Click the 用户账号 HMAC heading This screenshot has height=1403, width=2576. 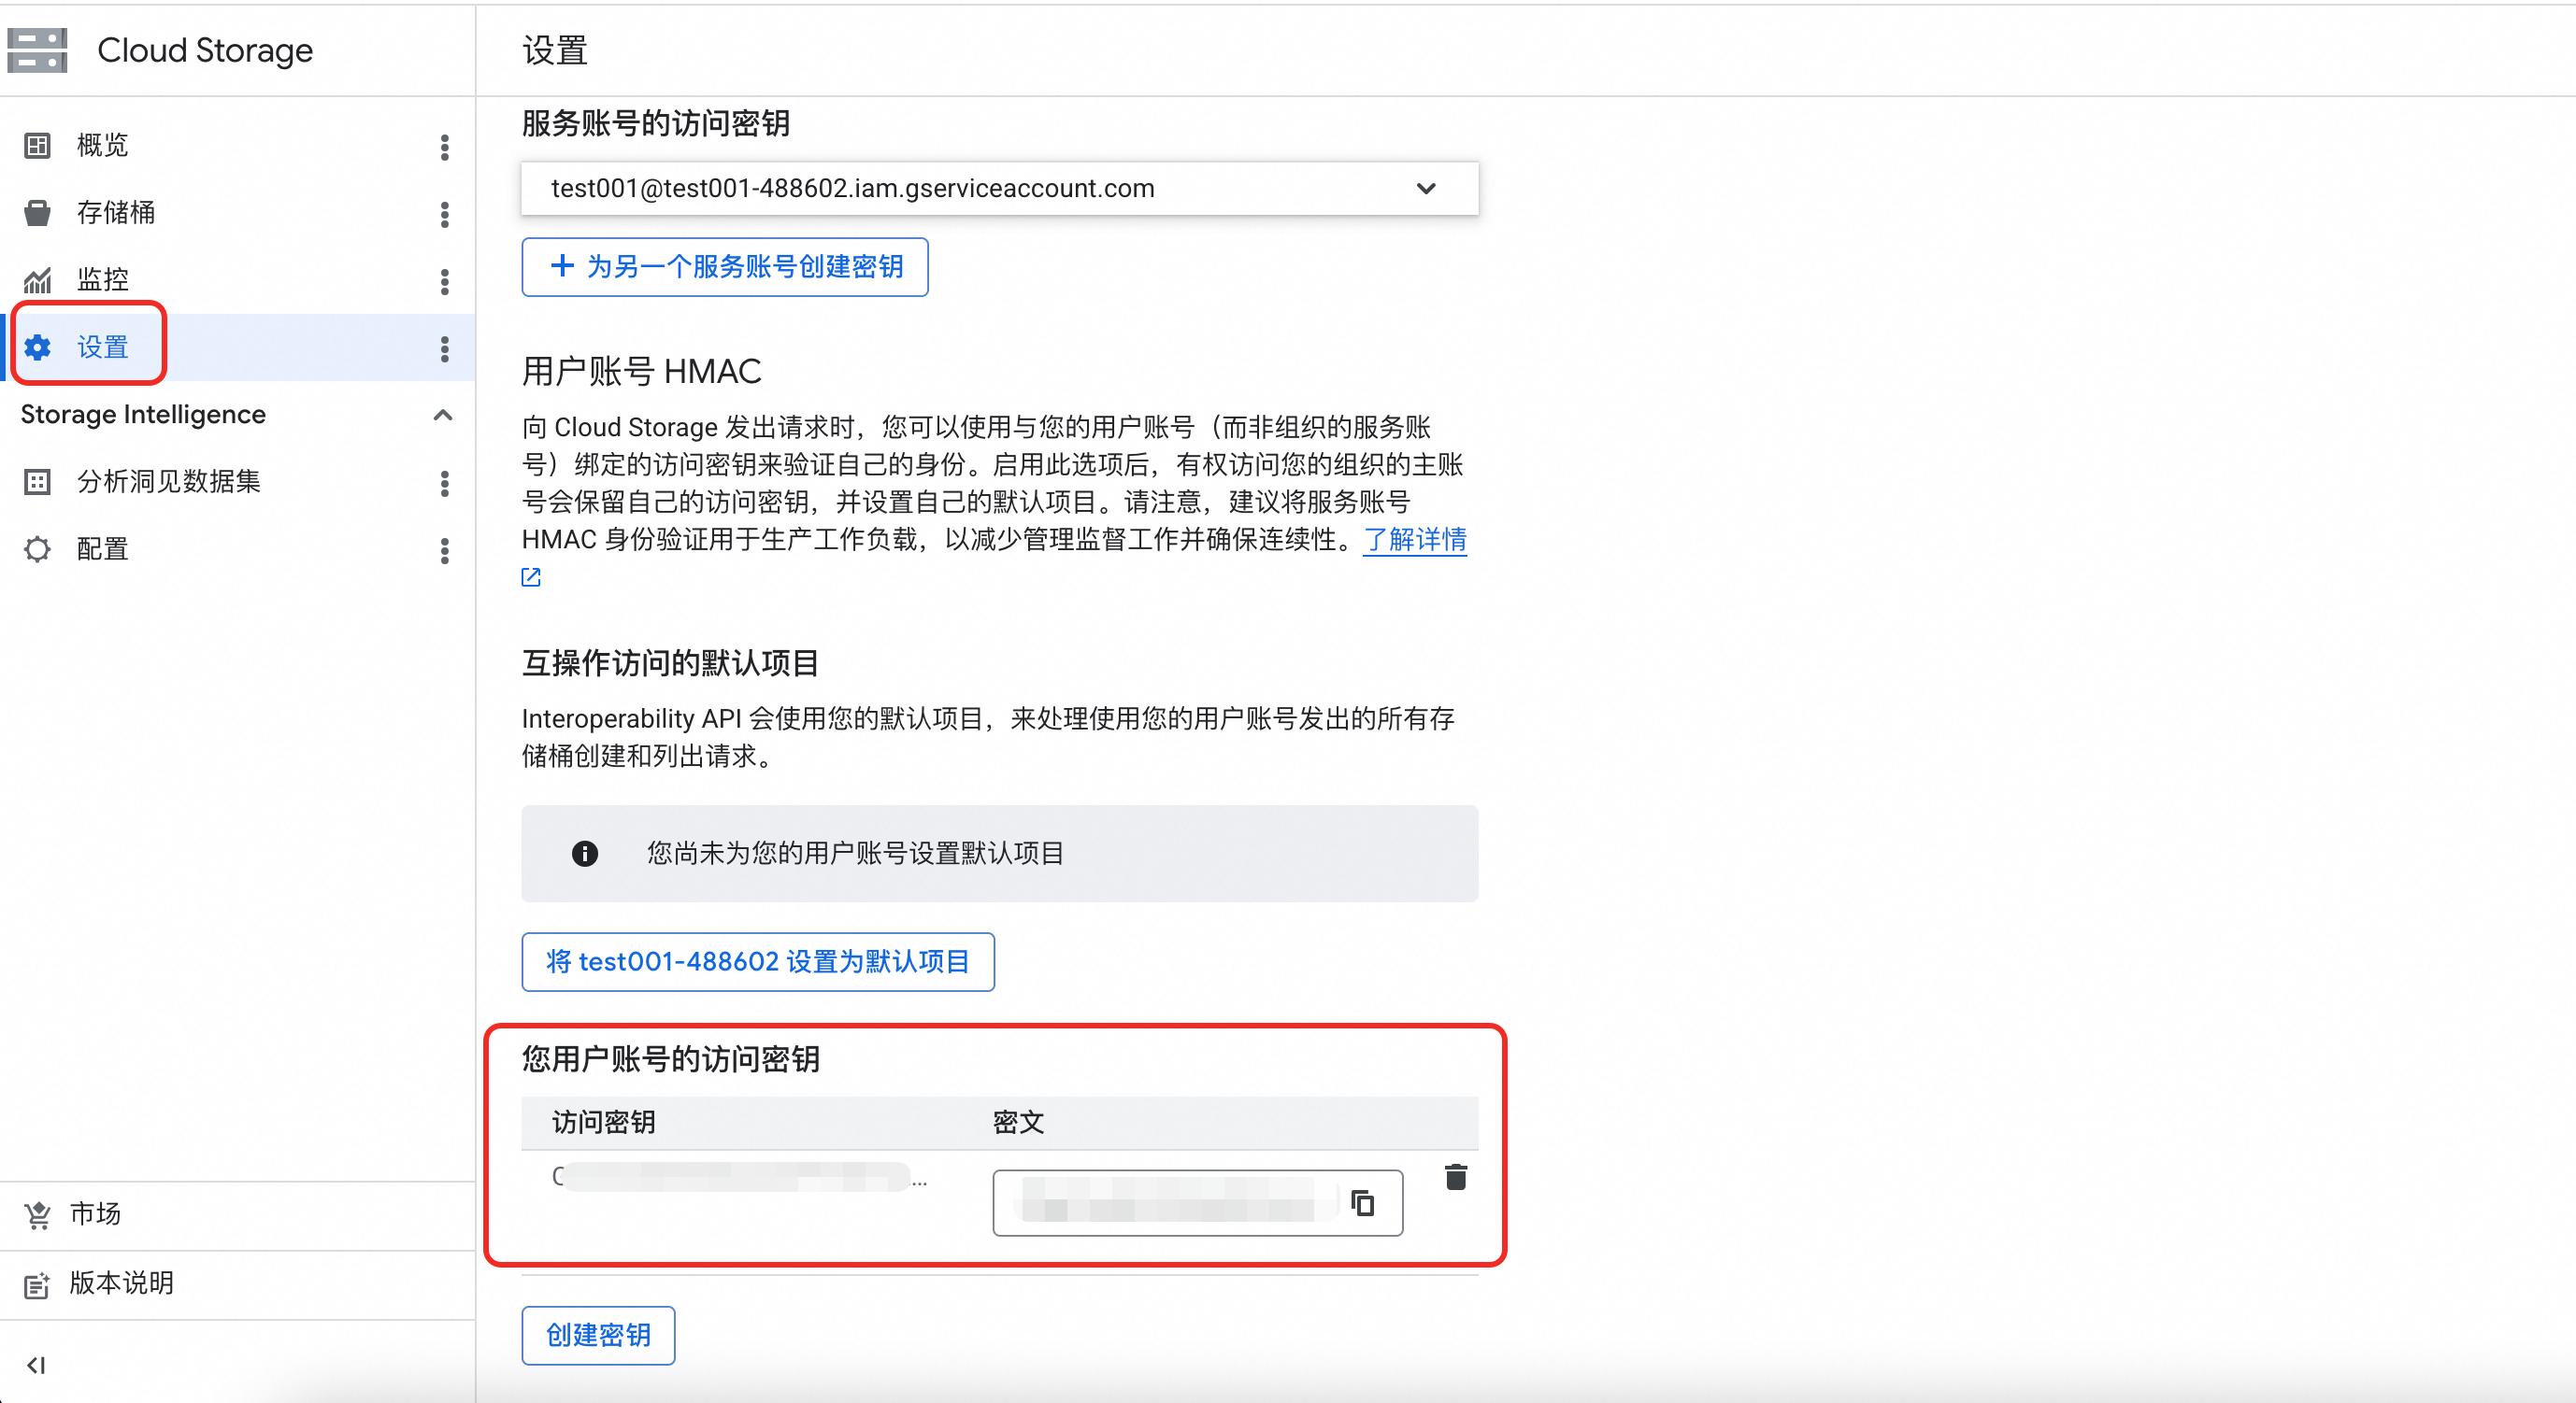tap(641, 371)
